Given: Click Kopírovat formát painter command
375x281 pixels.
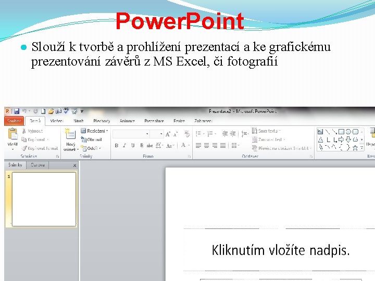Looking at the screenshot, I should [x=40, y=148].
